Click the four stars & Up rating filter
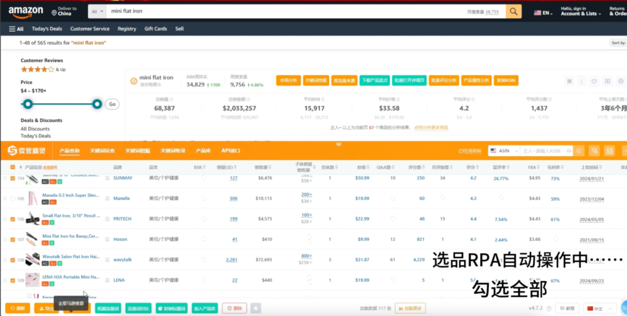The width and height of the screenshot is (627, 316). (43, 70)
